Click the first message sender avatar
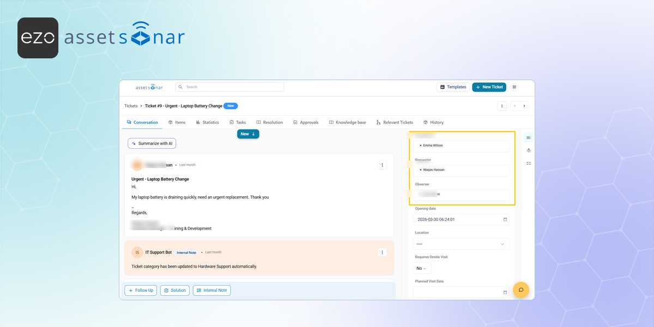The width and height of the screenshot is (654, 327). pos(137,165)
